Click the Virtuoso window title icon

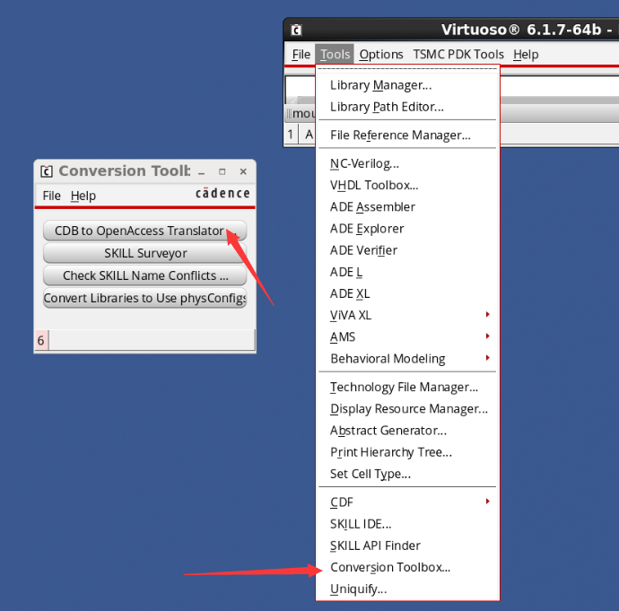[x=296, y=30]
